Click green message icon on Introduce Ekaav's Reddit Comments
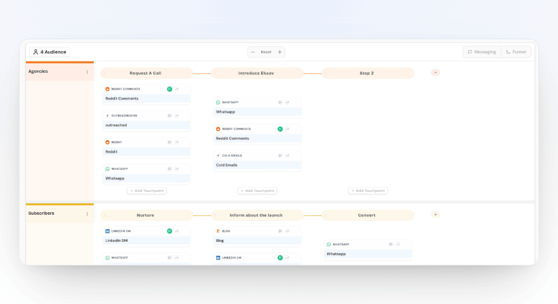The image size is (558, 304). [x=280, y=129]
